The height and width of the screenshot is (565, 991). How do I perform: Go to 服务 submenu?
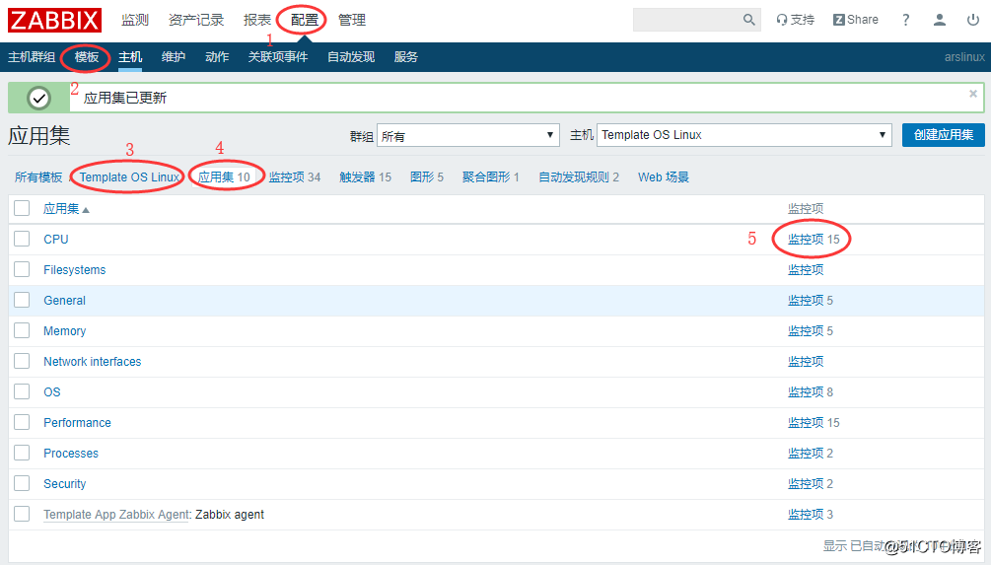pyautogui.click(x=405, y=57)
